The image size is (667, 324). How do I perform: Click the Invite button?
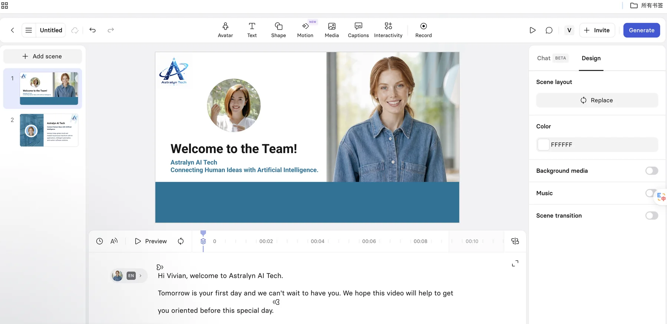pyautogui.click(x=597, y=30)
